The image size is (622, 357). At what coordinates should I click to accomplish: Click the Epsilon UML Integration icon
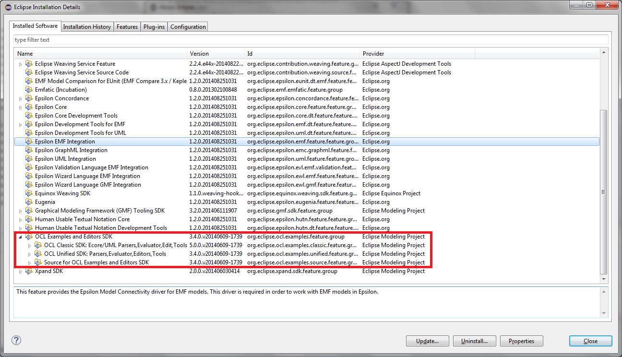click(x=29, y=159)
